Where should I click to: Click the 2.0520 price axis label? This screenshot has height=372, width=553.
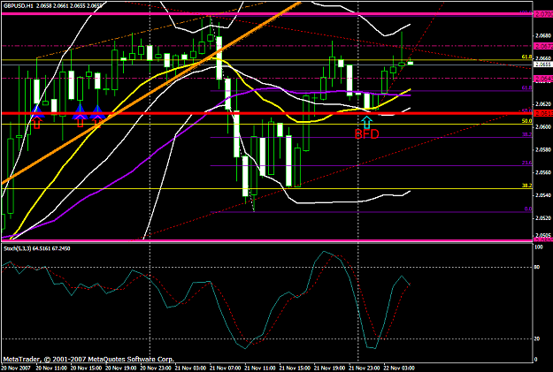[x=542, y=218]
